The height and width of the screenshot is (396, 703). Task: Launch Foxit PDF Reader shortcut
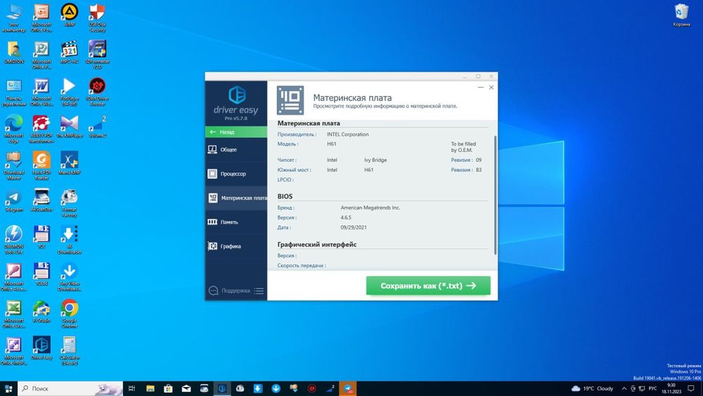(x=41, y=165)
